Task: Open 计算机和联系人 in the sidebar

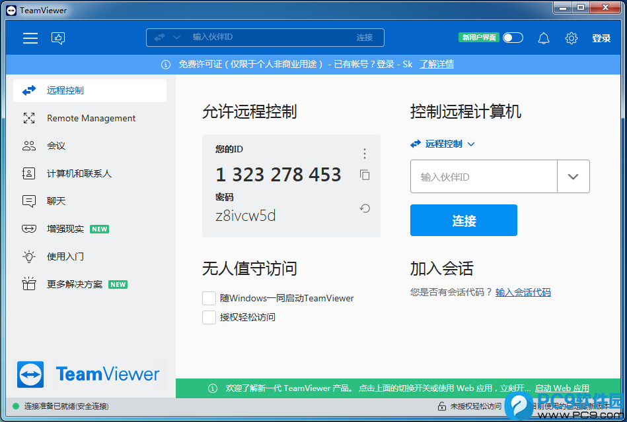Action: tap(79, 173)
